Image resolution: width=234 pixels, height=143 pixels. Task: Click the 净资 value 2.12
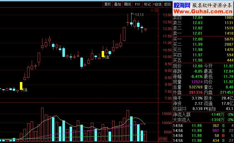click(x=199, y=104)
